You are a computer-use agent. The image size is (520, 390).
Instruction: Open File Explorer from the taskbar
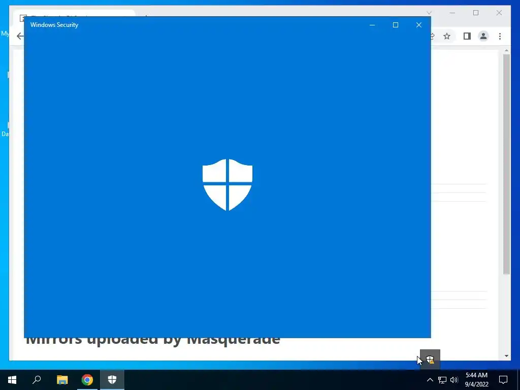coord(62,380)
